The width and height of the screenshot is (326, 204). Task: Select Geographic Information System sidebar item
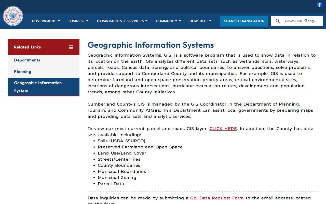44,87
